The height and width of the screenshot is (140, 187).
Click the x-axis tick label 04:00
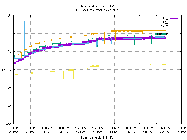pos(30,132)
